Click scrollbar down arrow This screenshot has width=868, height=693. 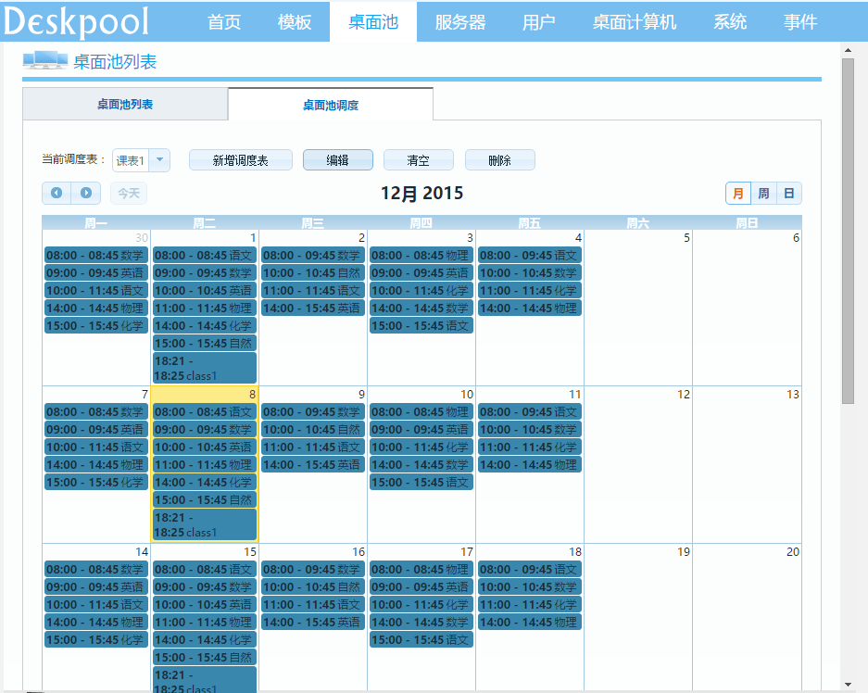click(x=848, y=686)
